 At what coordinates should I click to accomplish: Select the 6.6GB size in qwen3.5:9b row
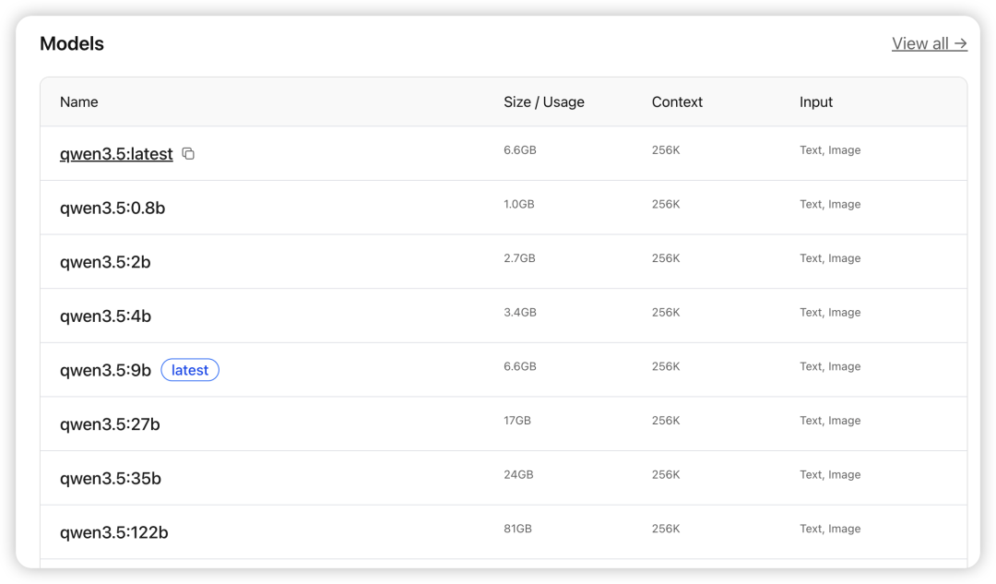tap(520, 366)
